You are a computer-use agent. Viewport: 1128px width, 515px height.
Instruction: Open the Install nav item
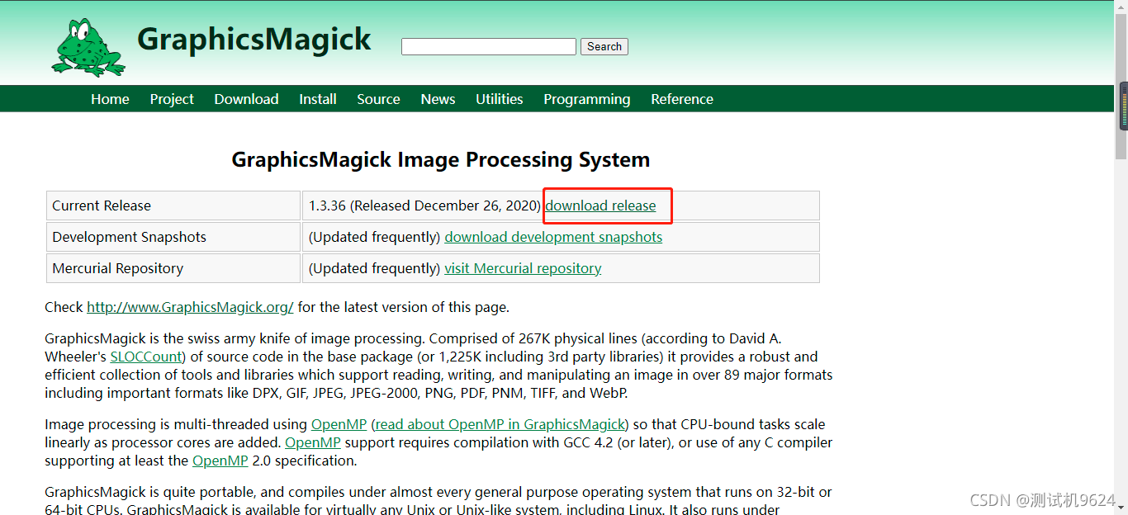pyautogui.click(x=318, y=99)
